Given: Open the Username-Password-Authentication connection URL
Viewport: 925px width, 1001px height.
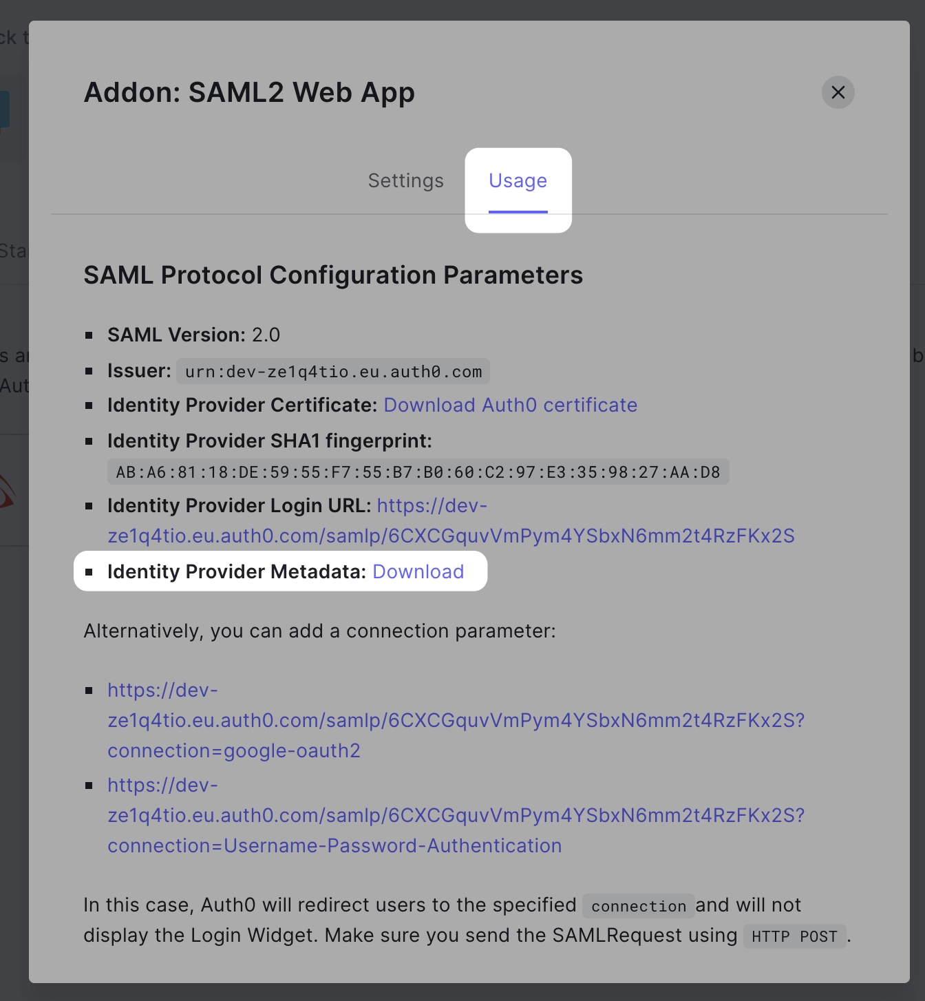Looking at the screenshot, I should pyautogui.click(x=456, y=815).
